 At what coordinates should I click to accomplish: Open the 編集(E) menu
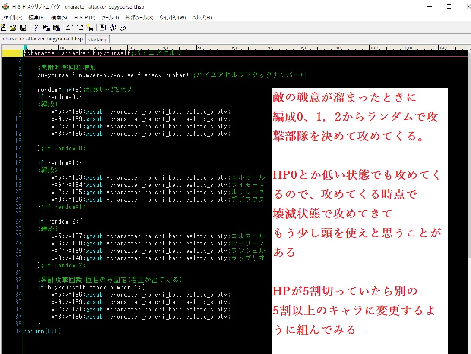(x=37, y=17)
